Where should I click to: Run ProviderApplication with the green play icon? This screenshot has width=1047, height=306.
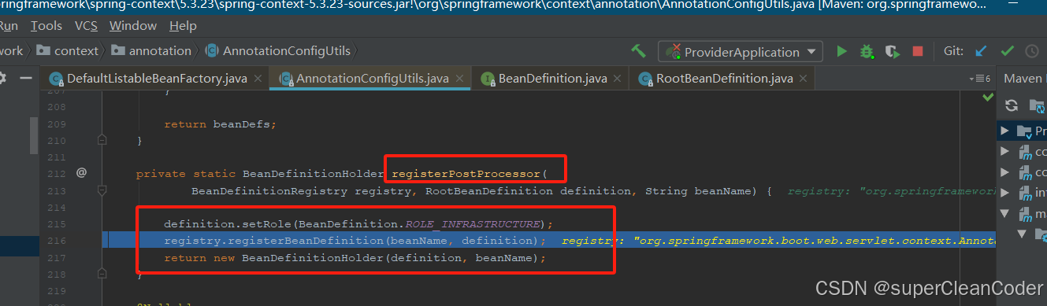pyautogui.click(x=841, y=51)
